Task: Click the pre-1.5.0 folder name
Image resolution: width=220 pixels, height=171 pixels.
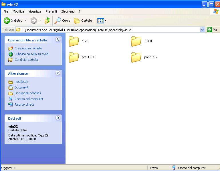Action: pos(88,57)
